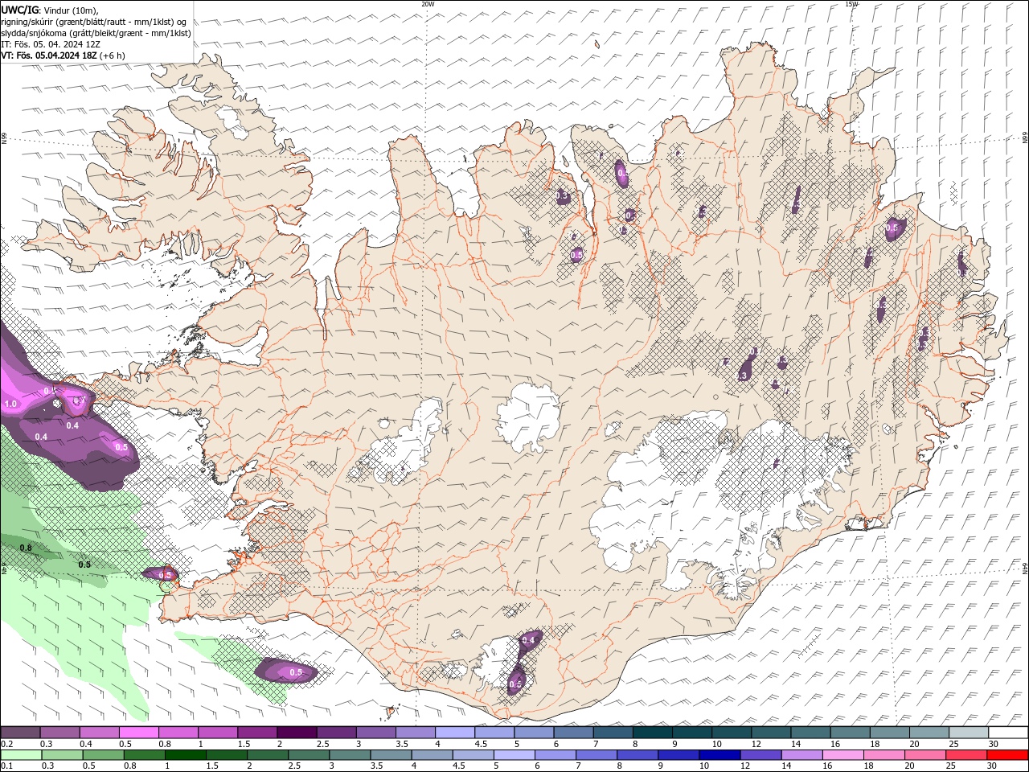Click the '0.1' label on the rain scale

pyautogui.click(x=6, y=766)
